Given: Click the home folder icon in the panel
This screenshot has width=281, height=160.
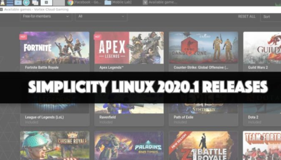Looking at the screenshot, I should [18, 2].
